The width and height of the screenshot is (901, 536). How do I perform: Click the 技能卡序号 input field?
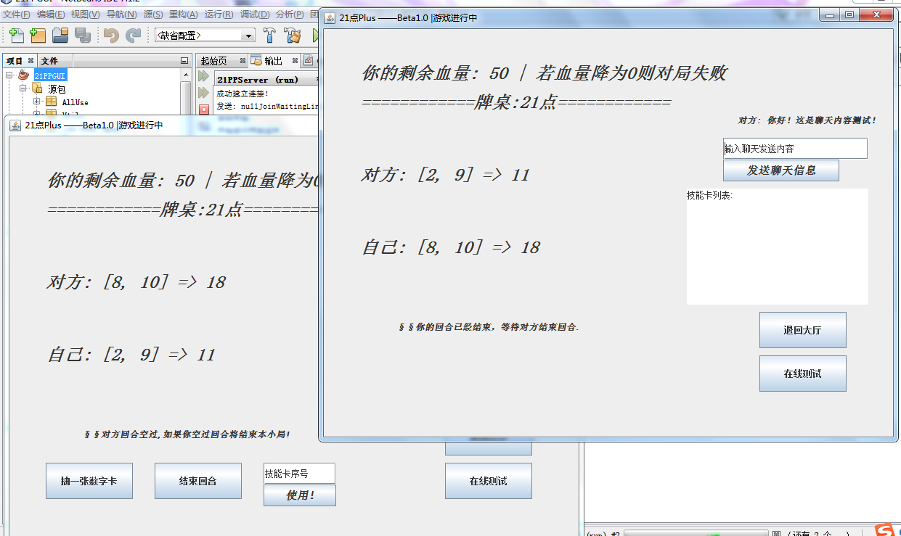[299, 473]
